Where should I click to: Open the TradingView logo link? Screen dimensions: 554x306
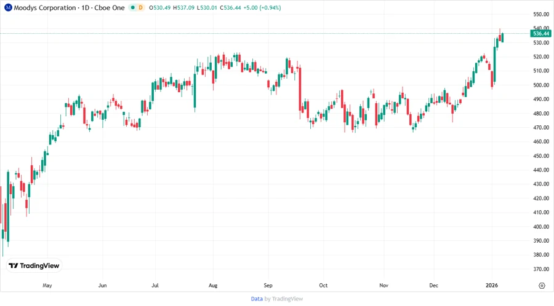pos(34,265)
